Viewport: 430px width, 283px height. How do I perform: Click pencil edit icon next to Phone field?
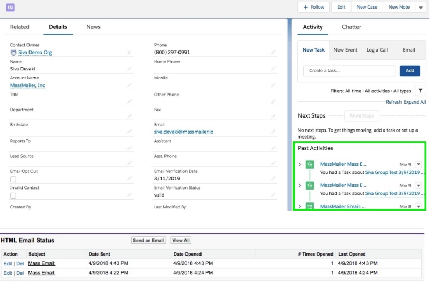pyautogui.click(x=274, y=53)
